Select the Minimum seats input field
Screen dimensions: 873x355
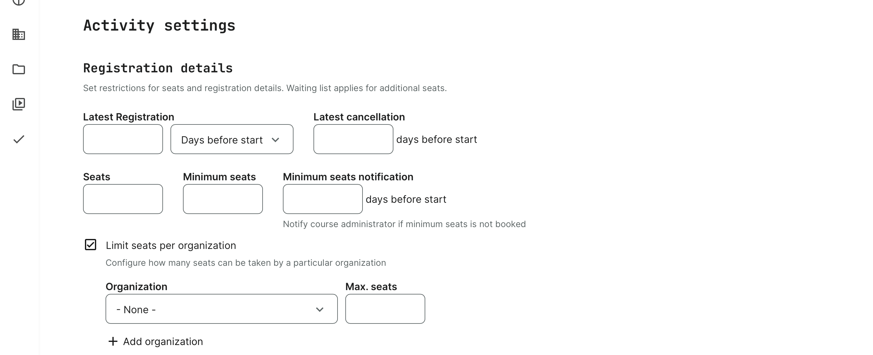(223, 199)
